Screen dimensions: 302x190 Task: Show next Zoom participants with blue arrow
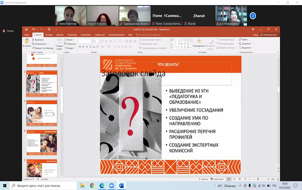click(x=253, y=16)
